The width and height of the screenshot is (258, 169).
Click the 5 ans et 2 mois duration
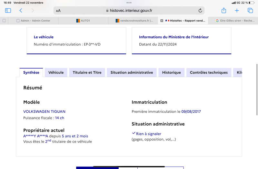point(75,136)
